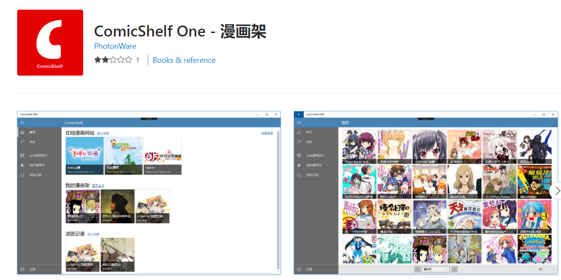Click the star favorites icon in first screenshot

(x=22, y=165)
